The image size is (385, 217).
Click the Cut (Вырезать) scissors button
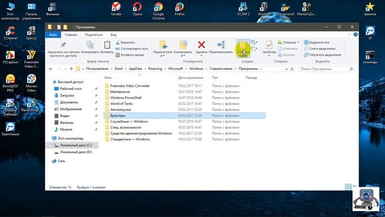coord(126,43)
